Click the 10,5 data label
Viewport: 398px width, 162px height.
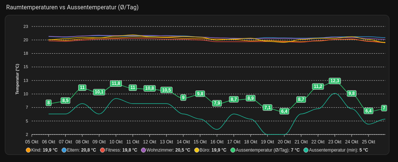click(x=166, y=90)
